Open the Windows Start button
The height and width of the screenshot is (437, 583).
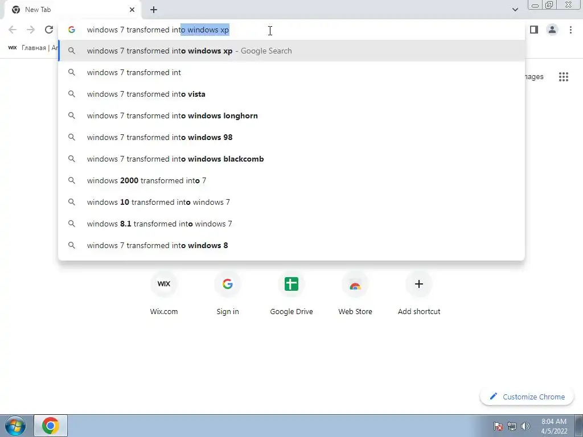pyautogui.click(x=15, y=426)
